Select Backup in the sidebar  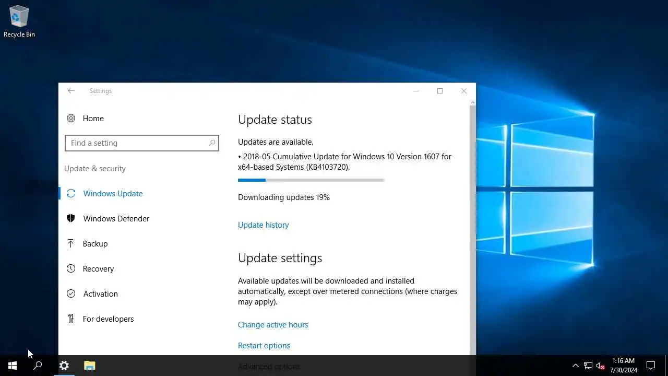click(95, 244)
